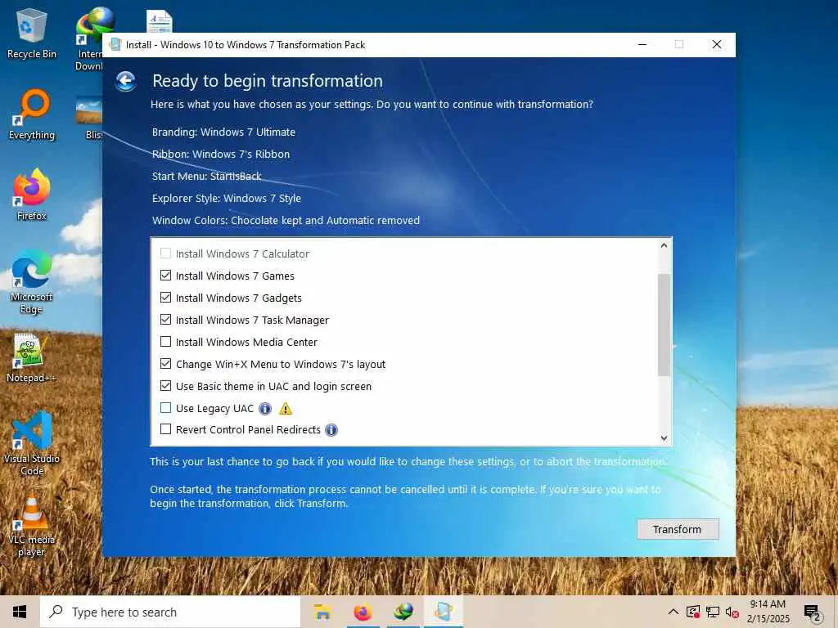
Task: Minimize the installer window
Action: [x=642, y=44]
